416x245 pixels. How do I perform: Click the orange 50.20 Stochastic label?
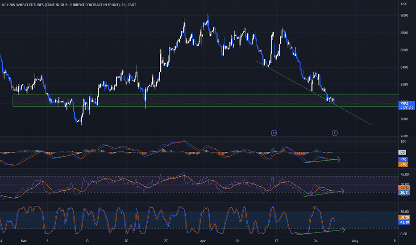point(404,217)
